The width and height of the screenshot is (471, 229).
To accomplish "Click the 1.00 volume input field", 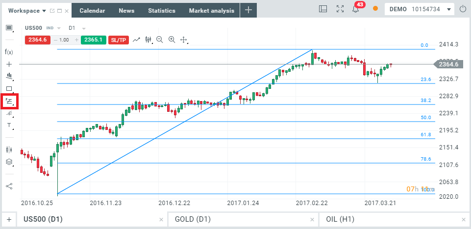I will [x=65, y=40].
